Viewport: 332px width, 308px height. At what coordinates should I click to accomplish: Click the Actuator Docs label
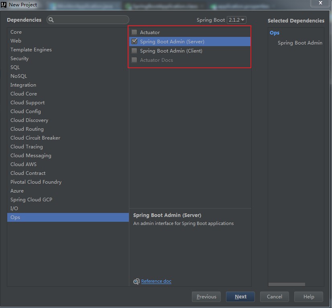pos(156,60)
